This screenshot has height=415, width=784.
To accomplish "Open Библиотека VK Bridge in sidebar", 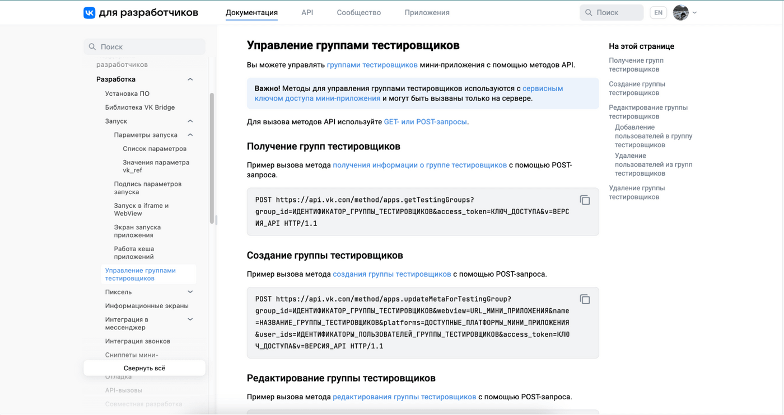I will pyautogui.click(x=140, y=107).
